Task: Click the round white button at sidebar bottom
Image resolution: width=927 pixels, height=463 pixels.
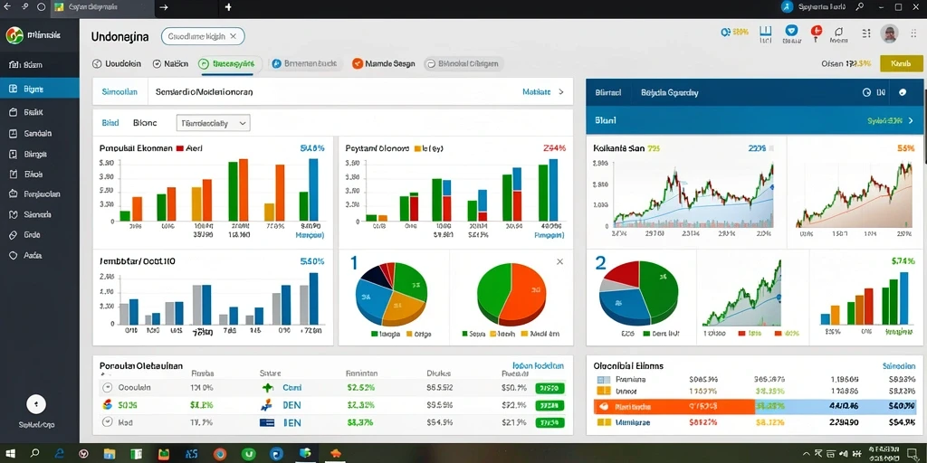Action: 36,404
